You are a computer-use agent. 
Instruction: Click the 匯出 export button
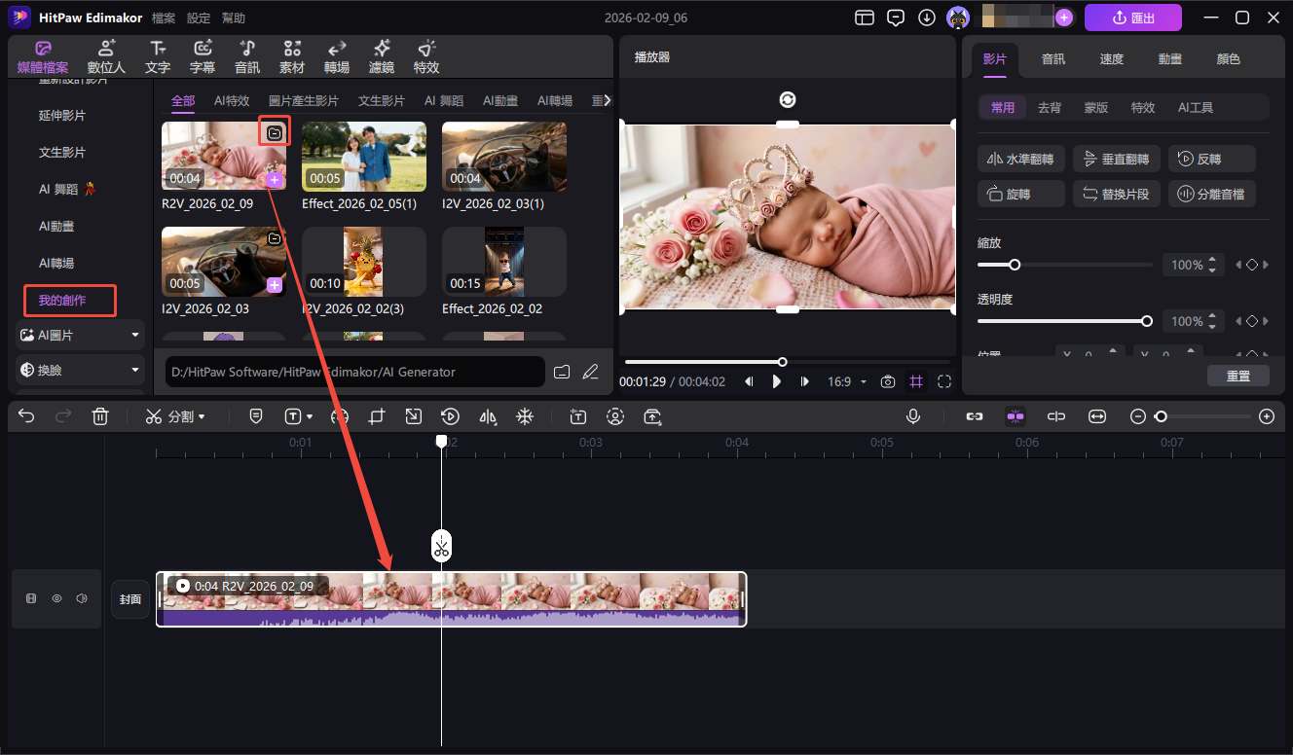pos(1132,18)
